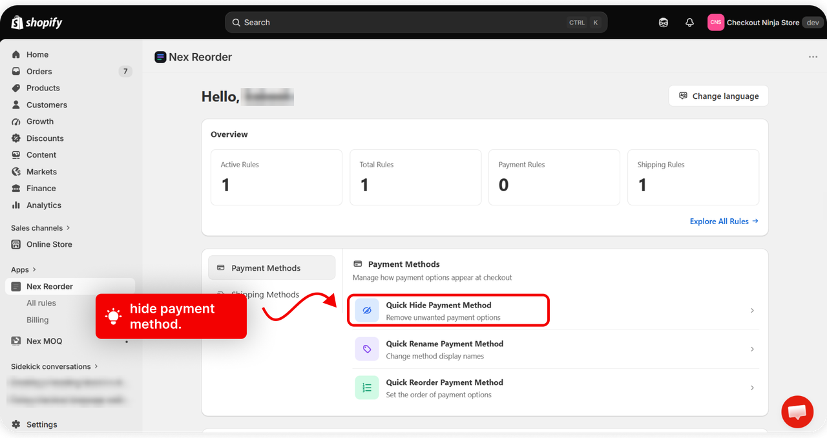
Task: Click the Markets globe icon
Action: pos(16,172)
